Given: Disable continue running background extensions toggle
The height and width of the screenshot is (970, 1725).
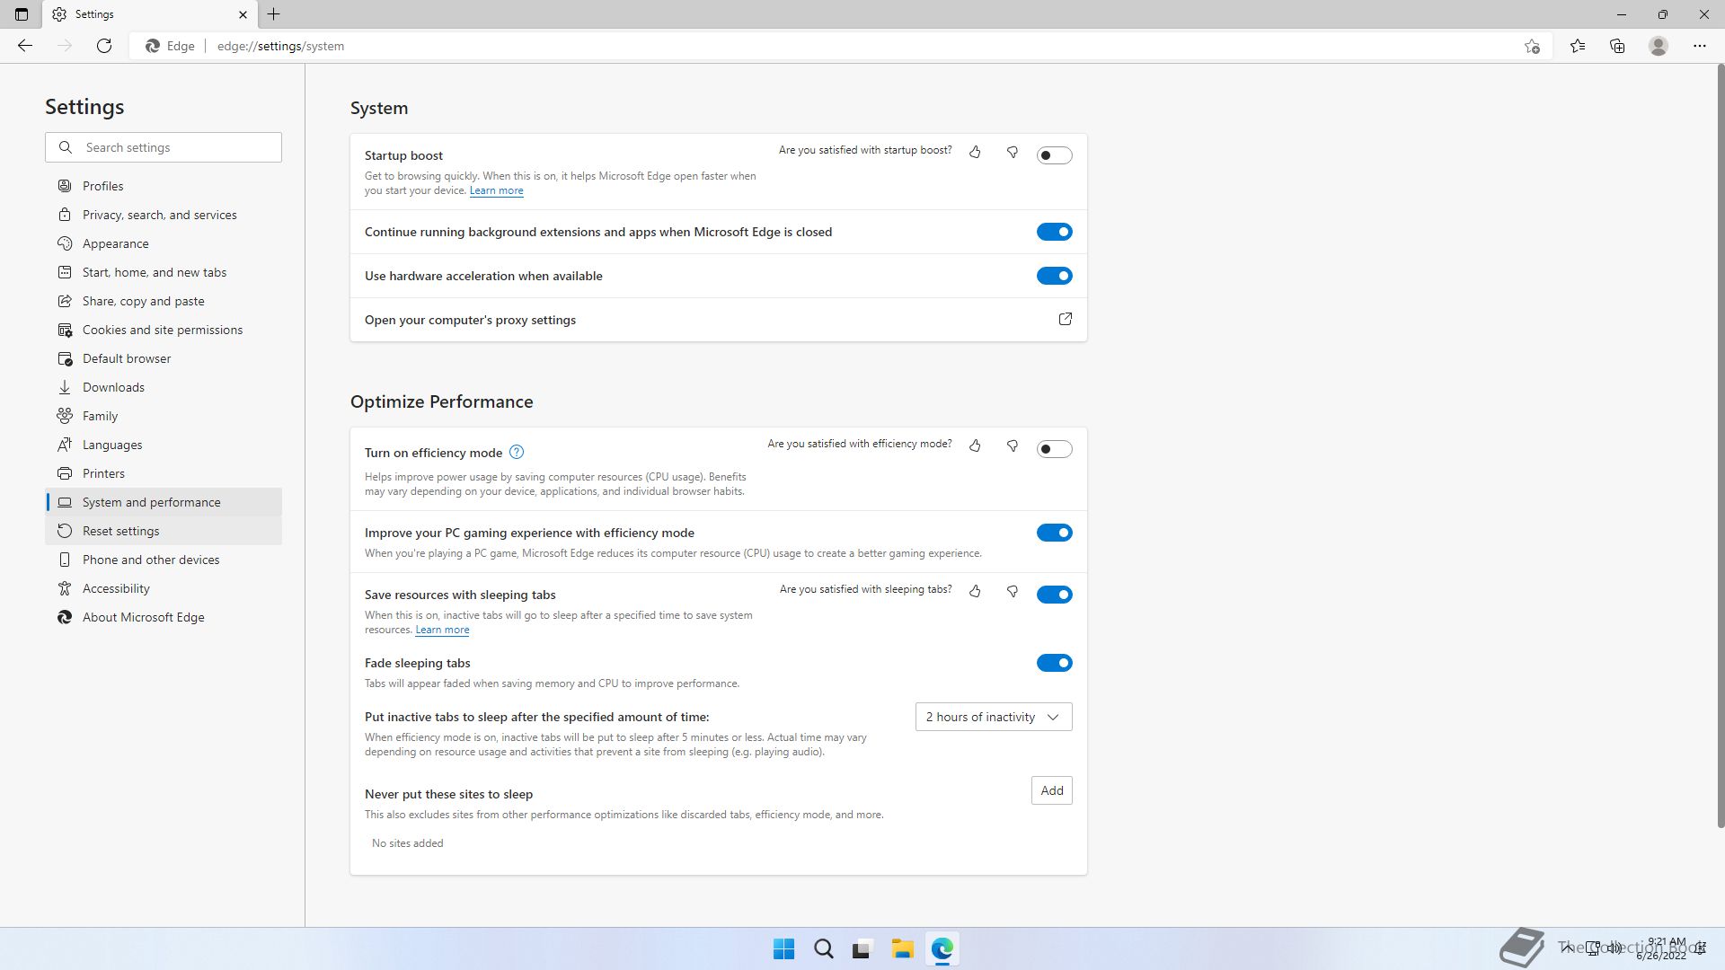Looking at the screenshot, I should click(x=1054, y=232).
